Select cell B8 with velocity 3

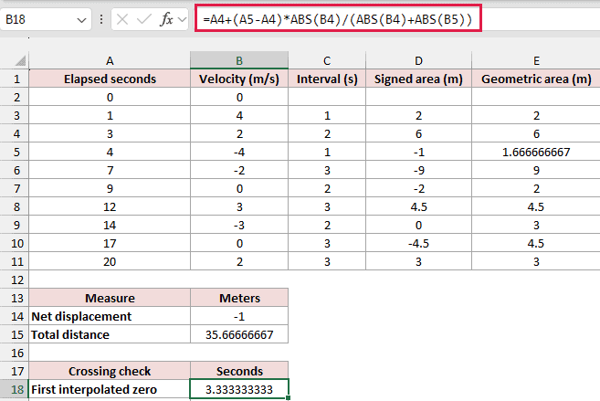(239, 206)
